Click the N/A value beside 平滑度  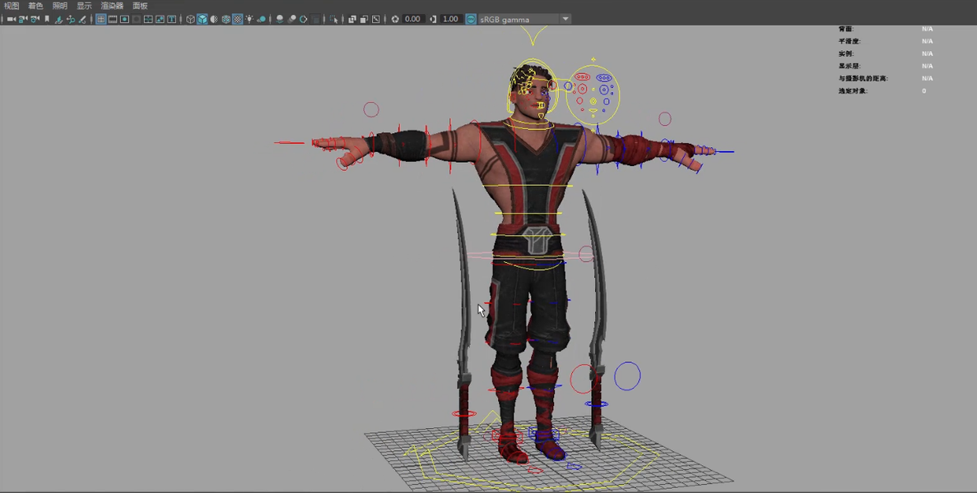pos(927,41)
